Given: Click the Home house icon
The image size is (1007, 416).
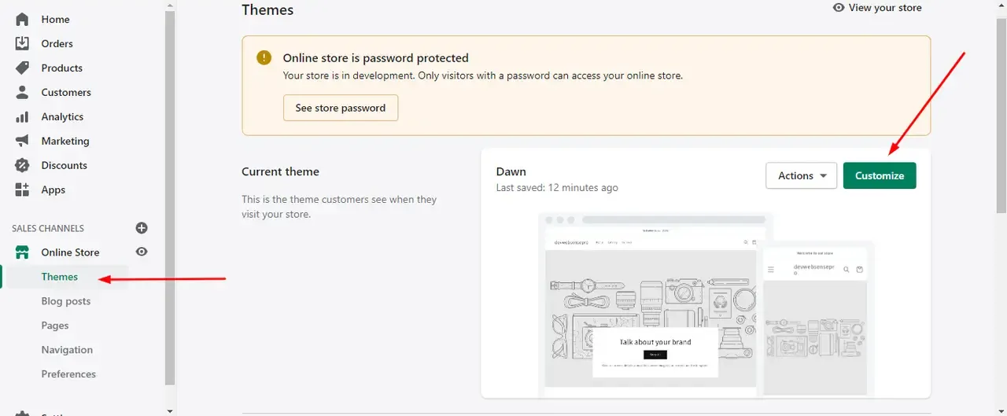Looking at the screenshot, I should [x=22, y=19].
